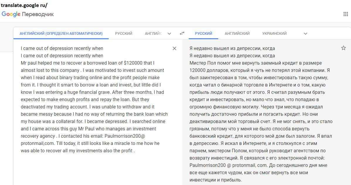Select the auto-detected English source tab
The height and width of the screenshot is (185, 351).
[x=61, y=34]
